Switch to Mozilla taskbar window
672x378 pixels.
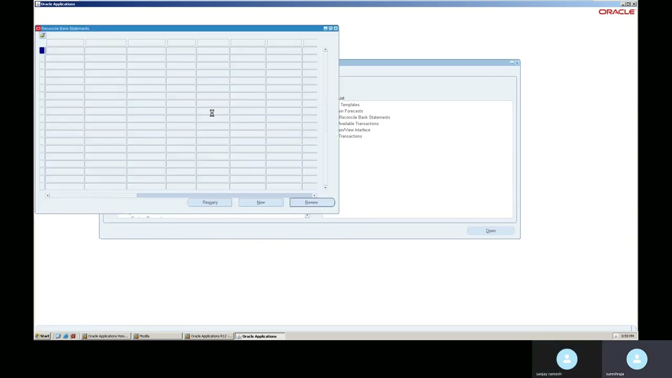tap(157, 336)
